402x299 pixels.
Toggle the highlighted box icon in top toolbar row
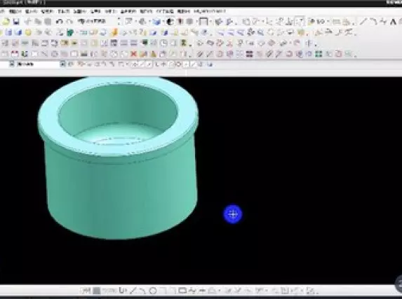pos(300,22)
